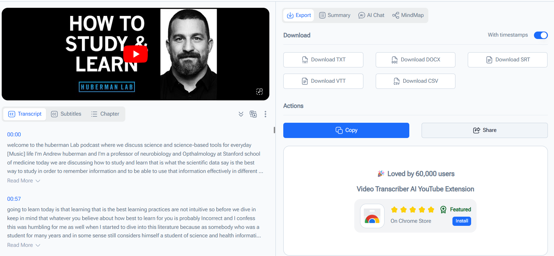Screen dimensions: 554x256
Task: Open the three-dot more options menu
Action: pos(265,114)
